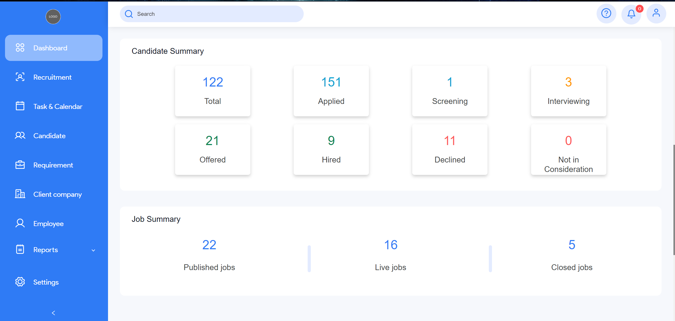The width and height of the screenshot is (675, 321).
Task: Click inside the Search input field
Action: click(x=211, y=14)
